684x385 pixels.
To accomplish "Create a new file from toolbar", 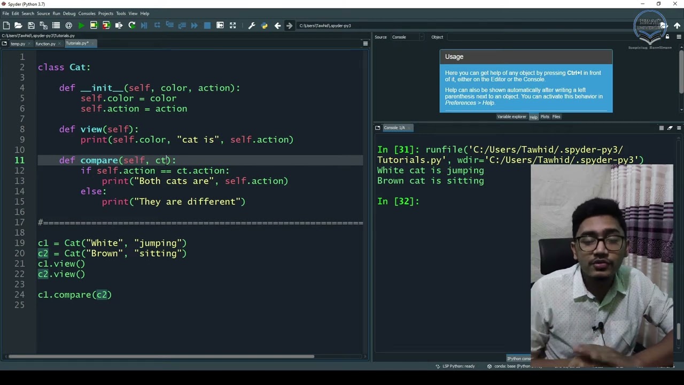I will tap(6, 25).
